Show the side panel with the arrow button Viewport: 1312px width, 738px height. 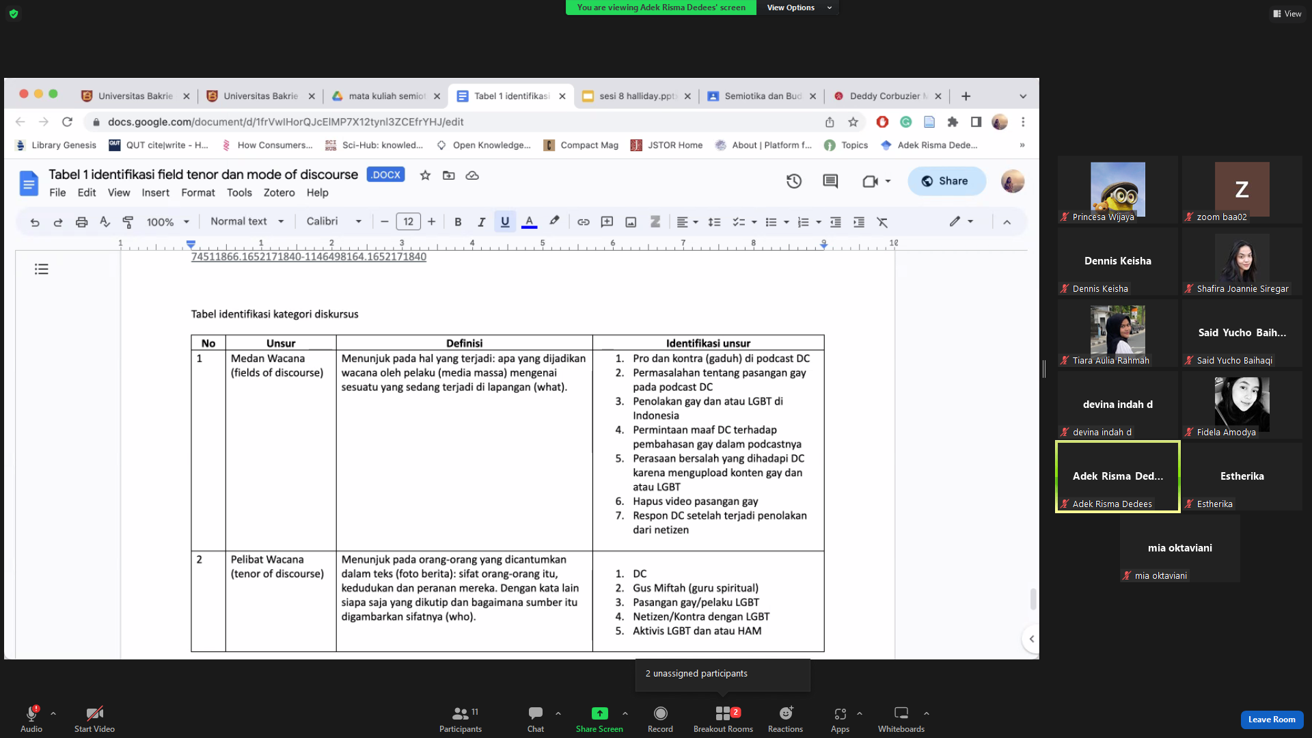coord(1031,639)
